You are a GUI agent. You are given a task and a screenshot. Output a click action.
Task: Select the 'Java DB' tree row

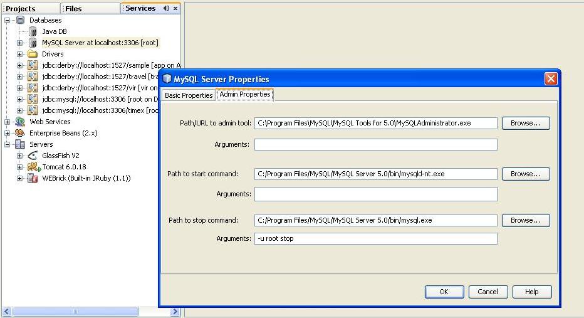(x=55, y=31)
